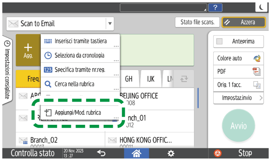The image size is (270, 160).
Task: Toggle Colore auto color mode
Action: coord(238,58)
